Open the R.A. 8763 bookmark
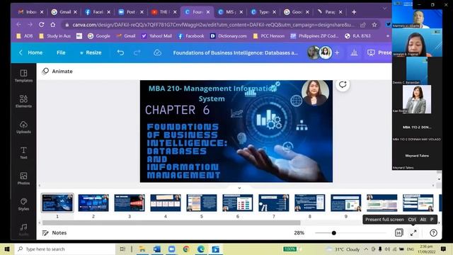 [x=357, y=36]
